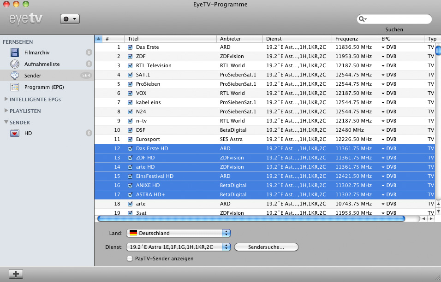Uncheck the SAT.1 checkbox
Viewport: 441px width, 282px height.
tap(130, 75)
